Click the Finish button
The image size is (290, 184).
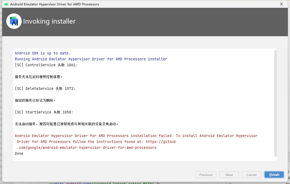pyautogui.click(x=274, y=175)
